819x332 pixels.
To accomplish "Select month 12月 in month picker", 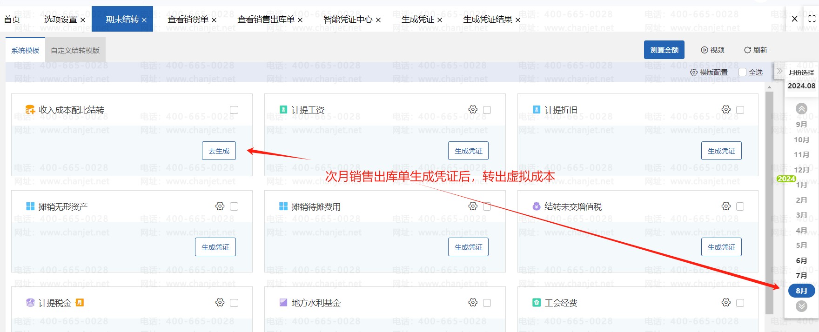I will point(801,170).
